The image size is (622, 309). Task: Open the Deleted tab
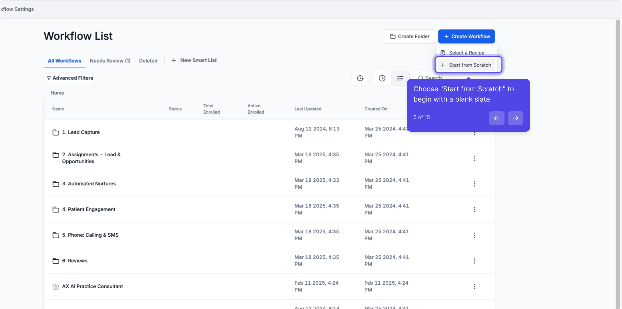(148, 61)
